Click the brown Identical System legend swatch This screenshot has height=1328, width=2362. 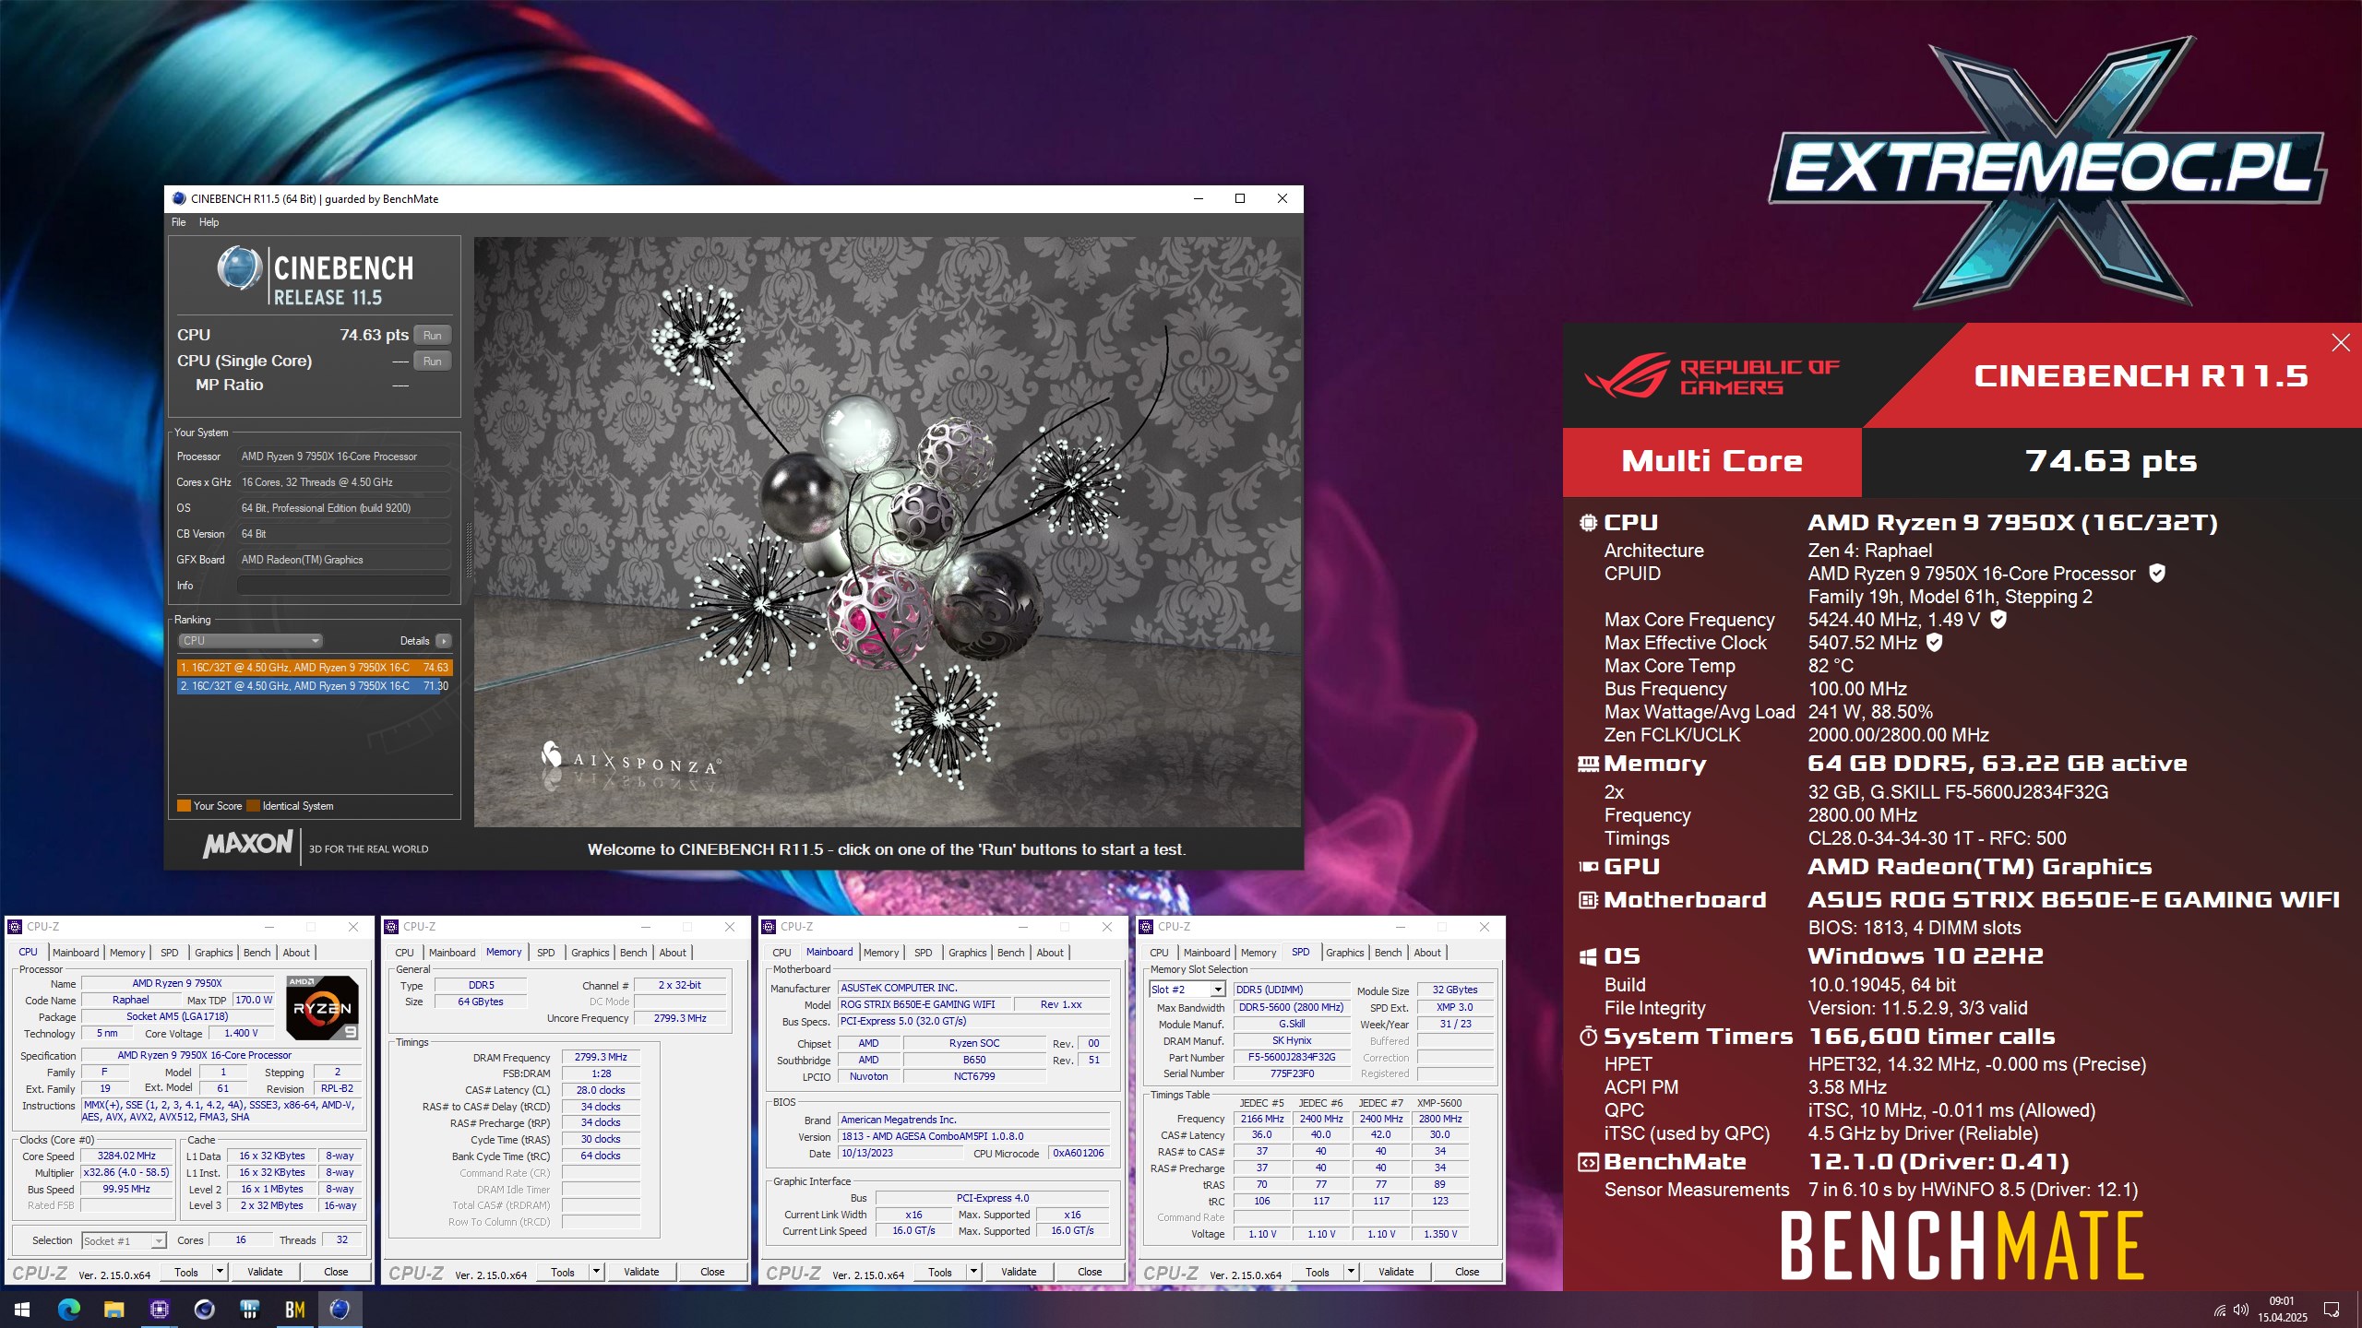click(253, 806)
